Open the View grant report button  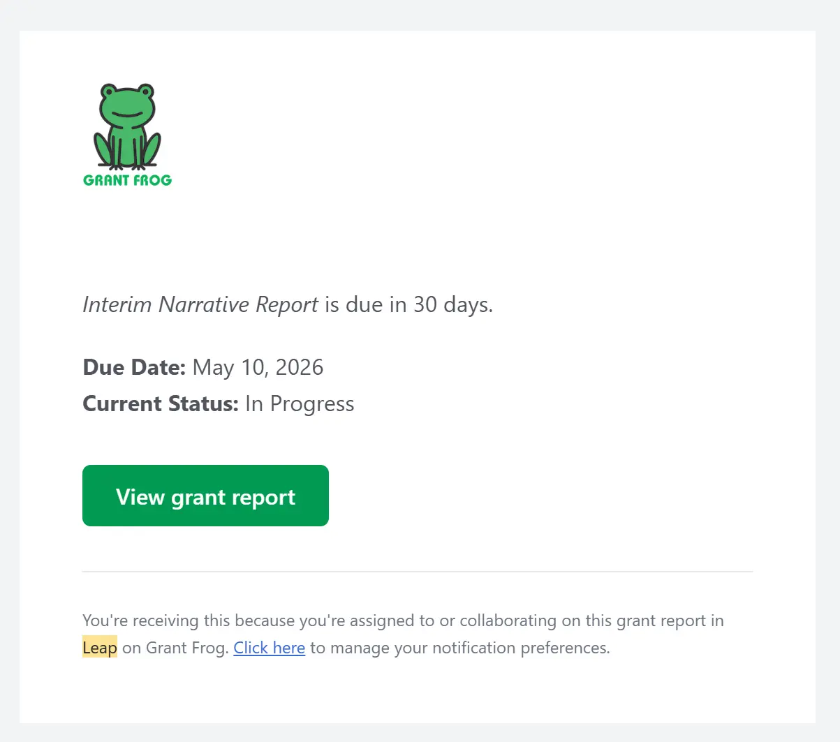coord(205,496)
